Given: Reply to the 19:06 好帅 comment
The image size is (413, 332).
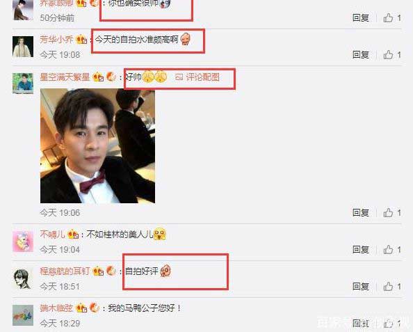Looking at the screenshot, I should click(361, 212).
